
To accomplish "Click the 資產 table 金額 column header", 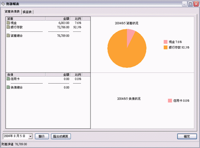I will pyautogui.click(x=58, y=19).
